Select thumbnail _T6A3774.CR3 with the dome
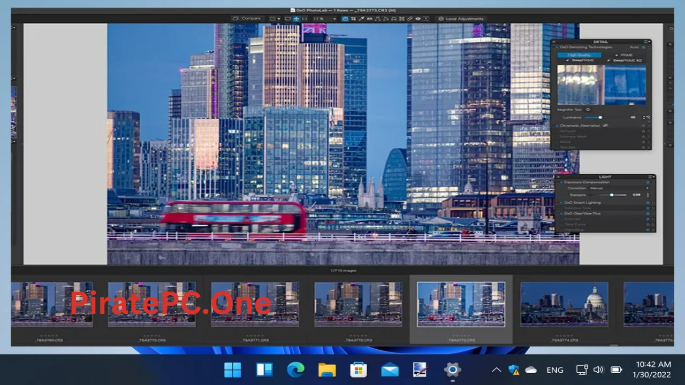The image size is (685, 385). [x=564, y=304]
